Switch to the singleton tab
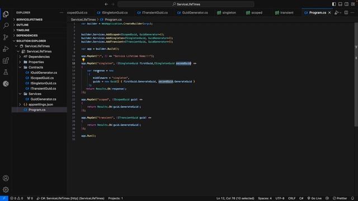Screen dimensions: 358x201 point(226,13)
